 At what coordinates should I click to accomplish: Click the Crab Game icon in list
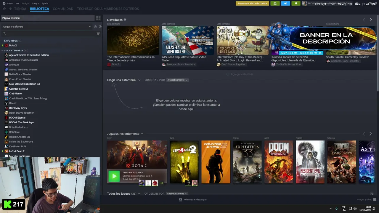(7, 93)
